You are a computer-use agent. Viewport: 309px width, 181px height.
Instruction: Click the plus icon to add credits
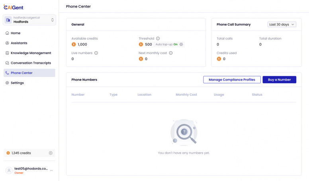point(51,153)
